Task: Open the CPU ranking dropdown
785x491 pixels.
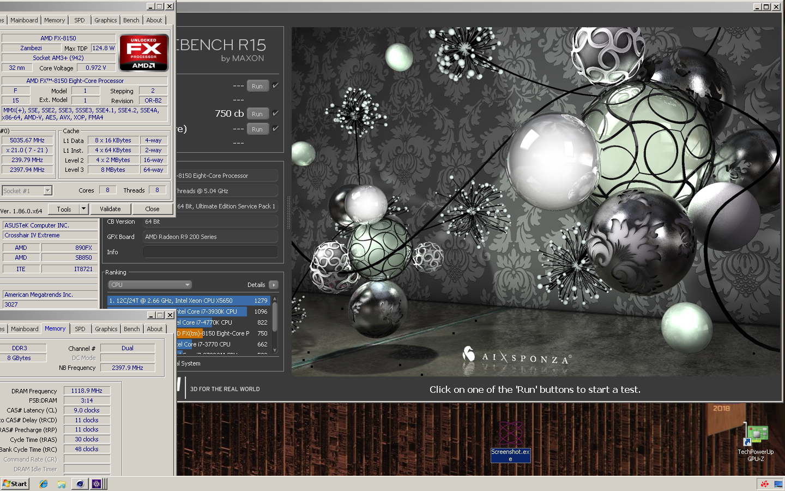Action: point(150,285)
